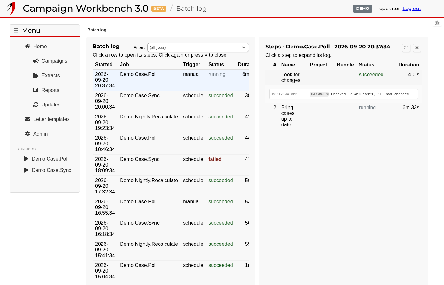Click the Log out link

pos(412,9)
